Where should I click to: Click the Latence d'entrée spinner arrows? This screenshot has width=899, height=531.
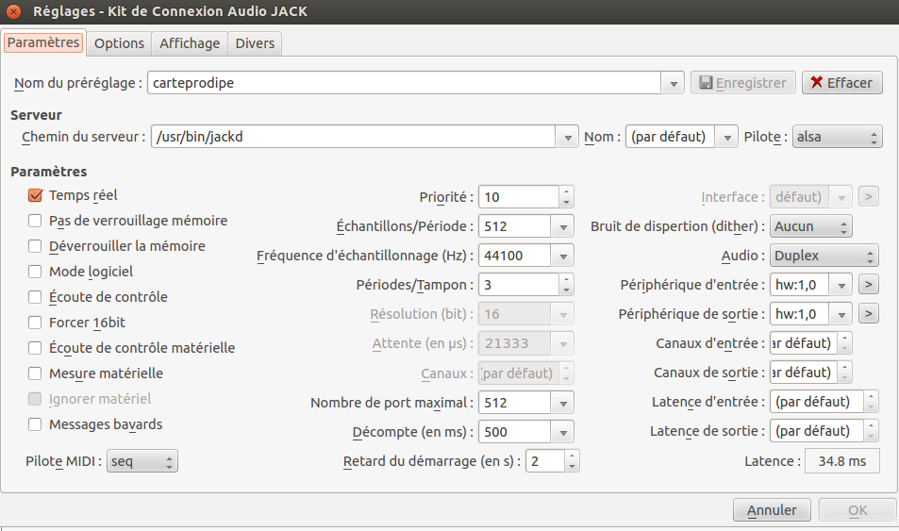pyautogui.click(x=871, y=402)
